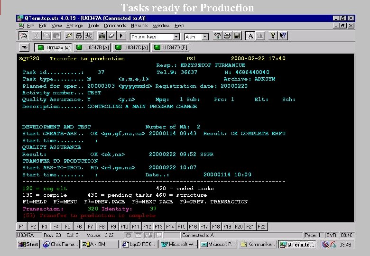This screenshot has height=256, width=370.
Task: Switch to the U0347C [A] session tab
Action: click(x=131, y=47)
